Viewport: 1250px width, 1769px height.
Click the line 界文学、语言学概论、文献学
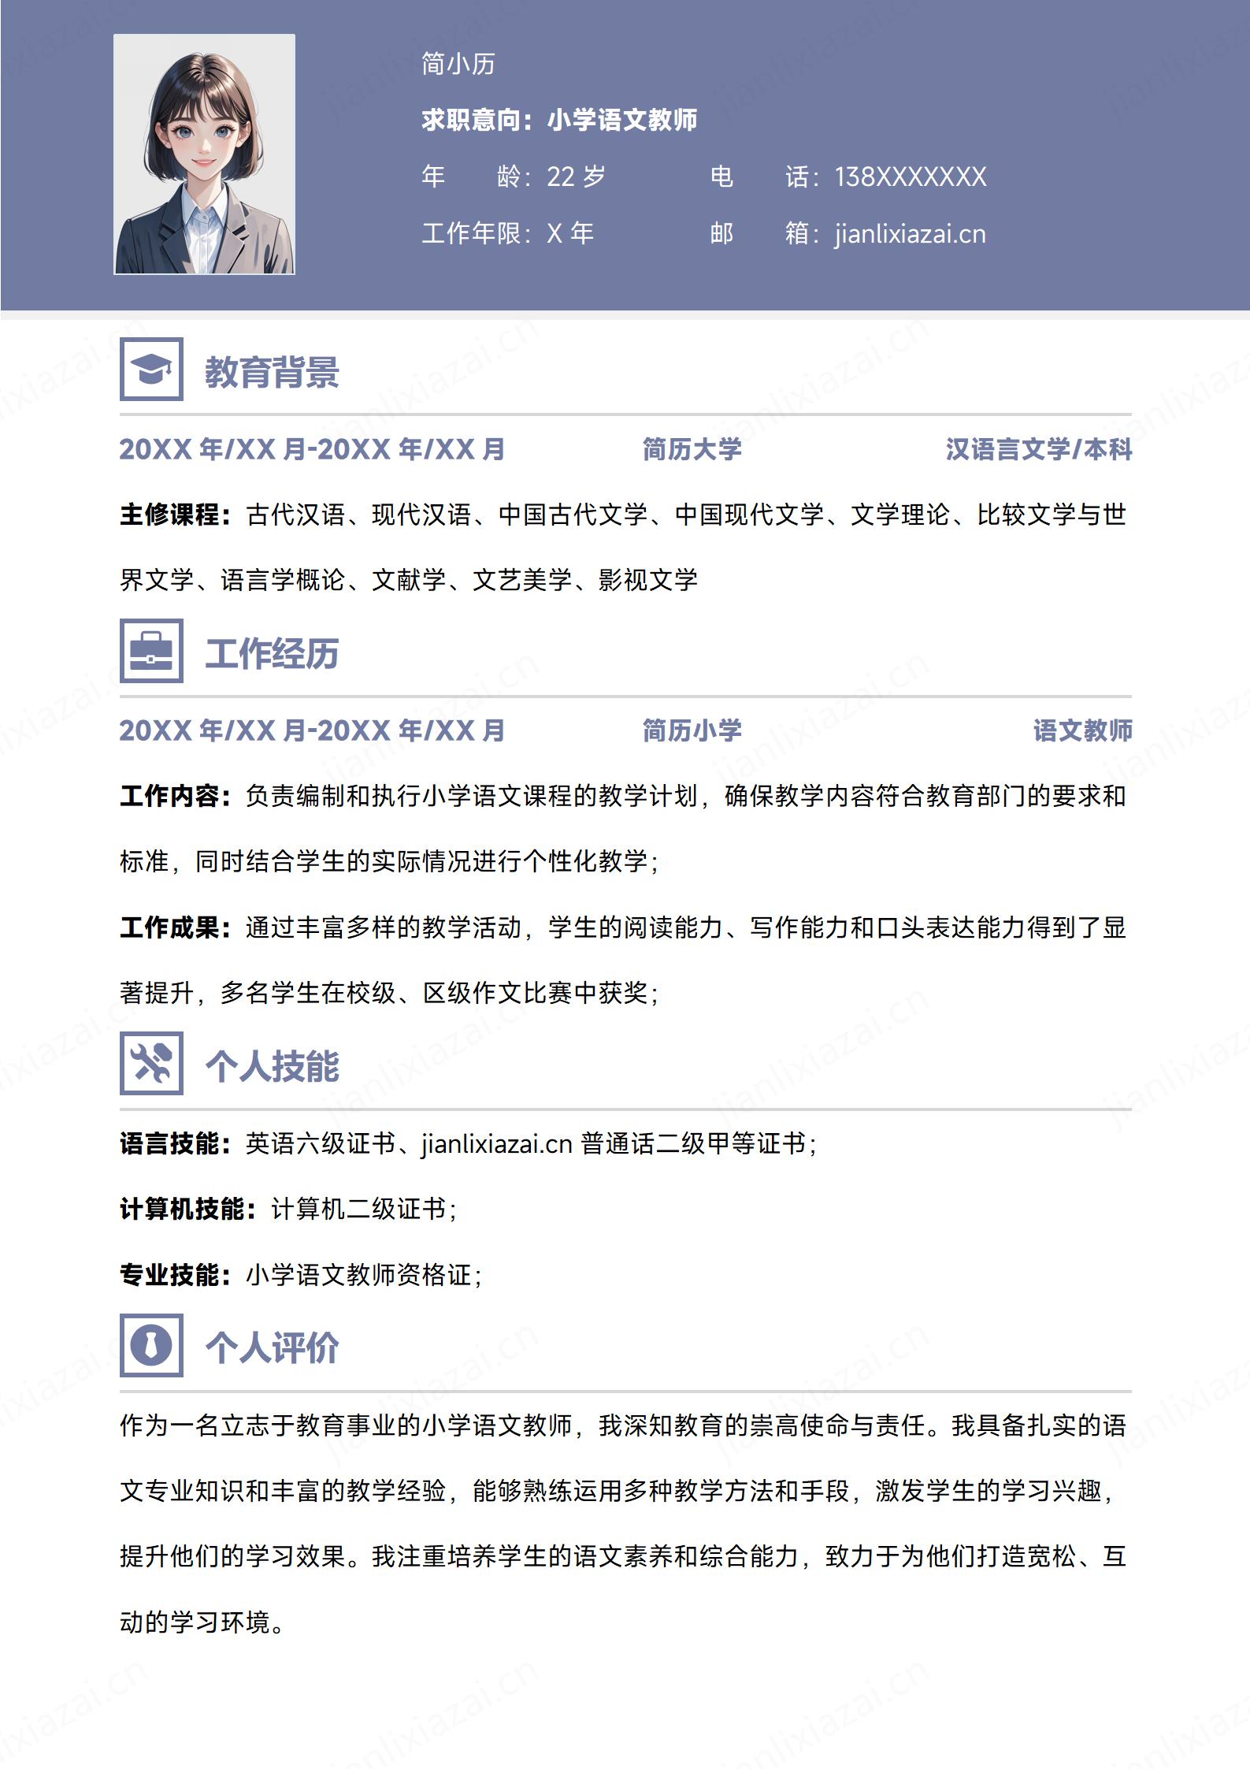409,581
